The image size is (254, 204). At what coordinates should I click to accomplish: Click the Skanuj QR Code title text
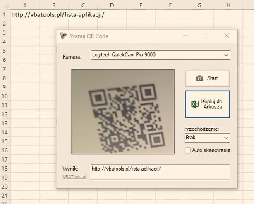tap(89, 36)
